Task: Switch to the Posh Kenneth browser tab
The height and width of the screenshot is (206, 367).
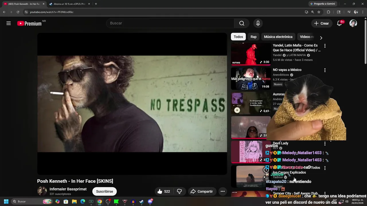Action: (24, 4)
